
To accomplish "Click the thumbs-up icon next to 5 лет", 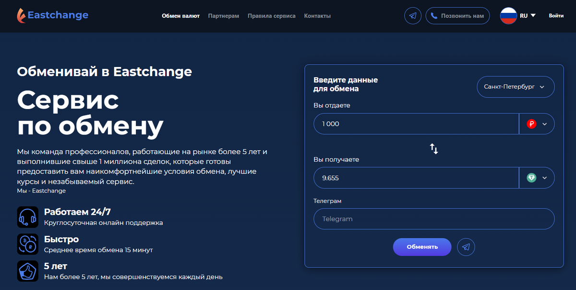I will (x=27, y=271).
